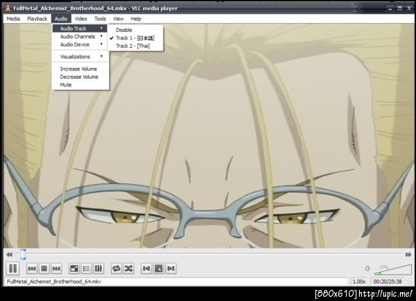Select checked Track 1 Japanese audio
416x301 pixels.
point(136,38)
